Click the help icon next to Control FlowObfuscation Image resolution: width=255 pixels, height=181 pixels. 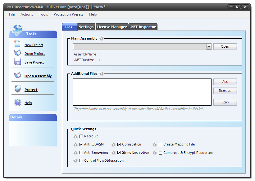pyautogui.click(x=75, y=161)
